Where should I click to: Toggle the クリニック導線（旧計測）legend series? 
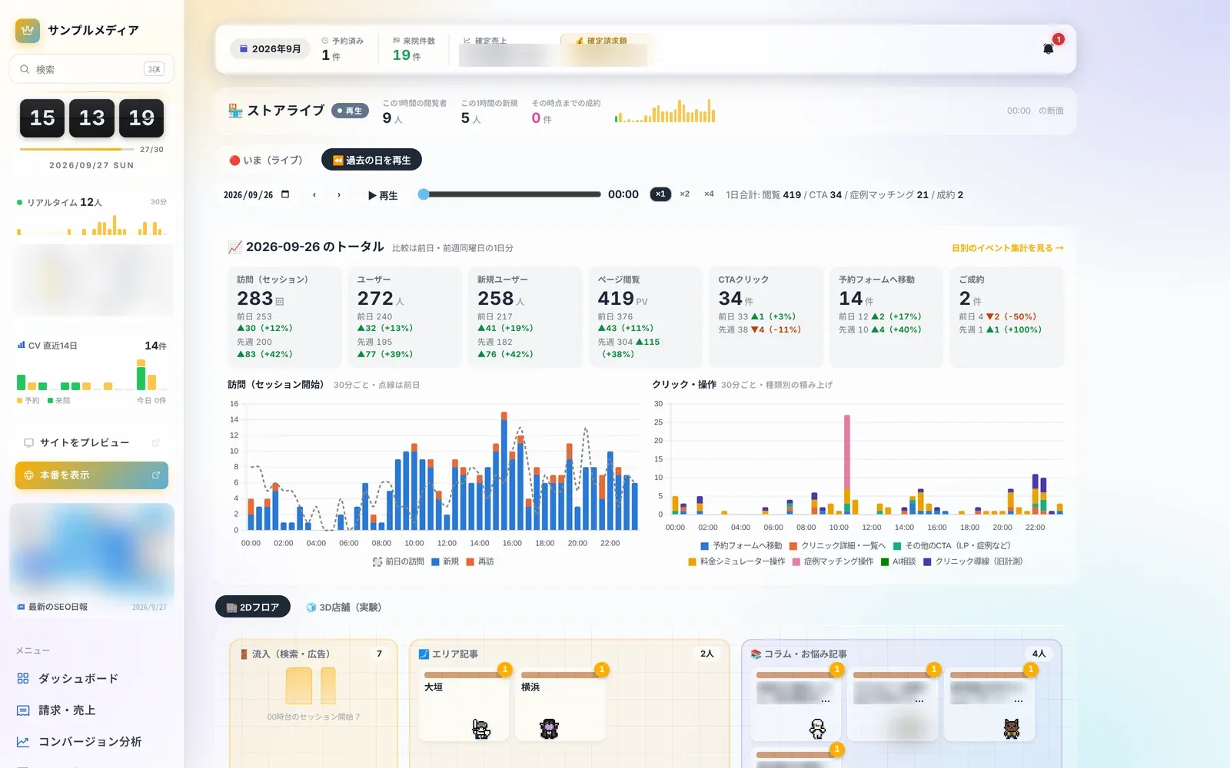pyautogui.click(x=973, y=561)
